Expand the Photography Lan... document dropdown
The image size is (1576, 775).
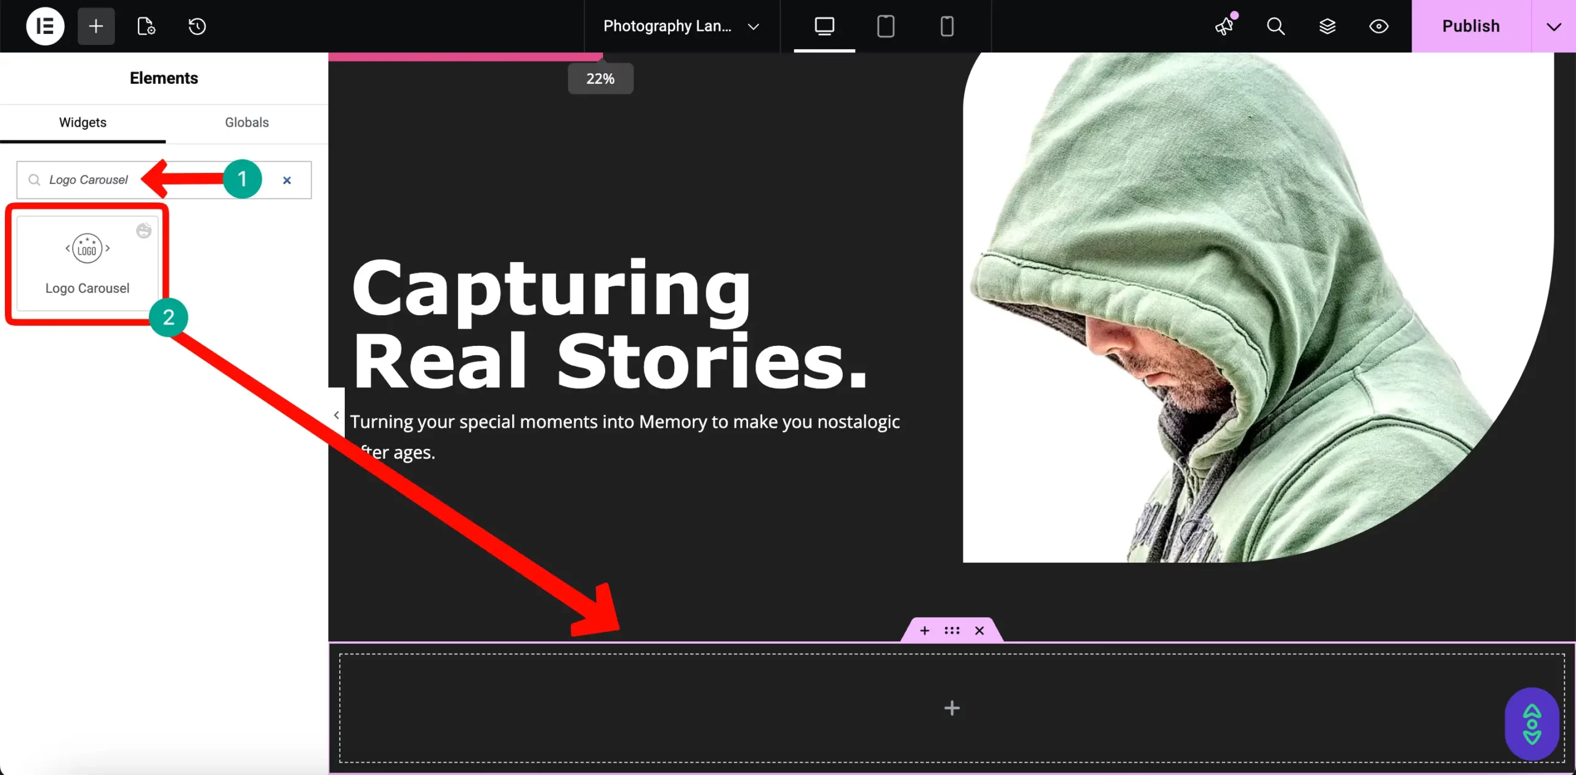click(x=753, y=26)
